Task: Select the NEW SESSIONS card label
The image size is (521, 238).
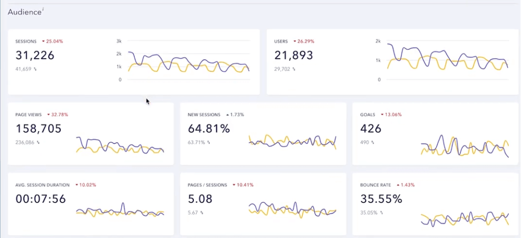Action: [x=204, y=115]
